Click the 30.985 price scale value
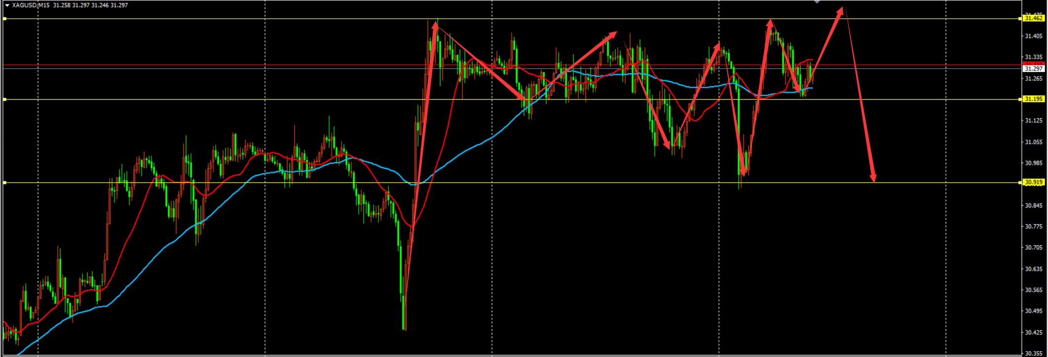 coord(1033,163)
